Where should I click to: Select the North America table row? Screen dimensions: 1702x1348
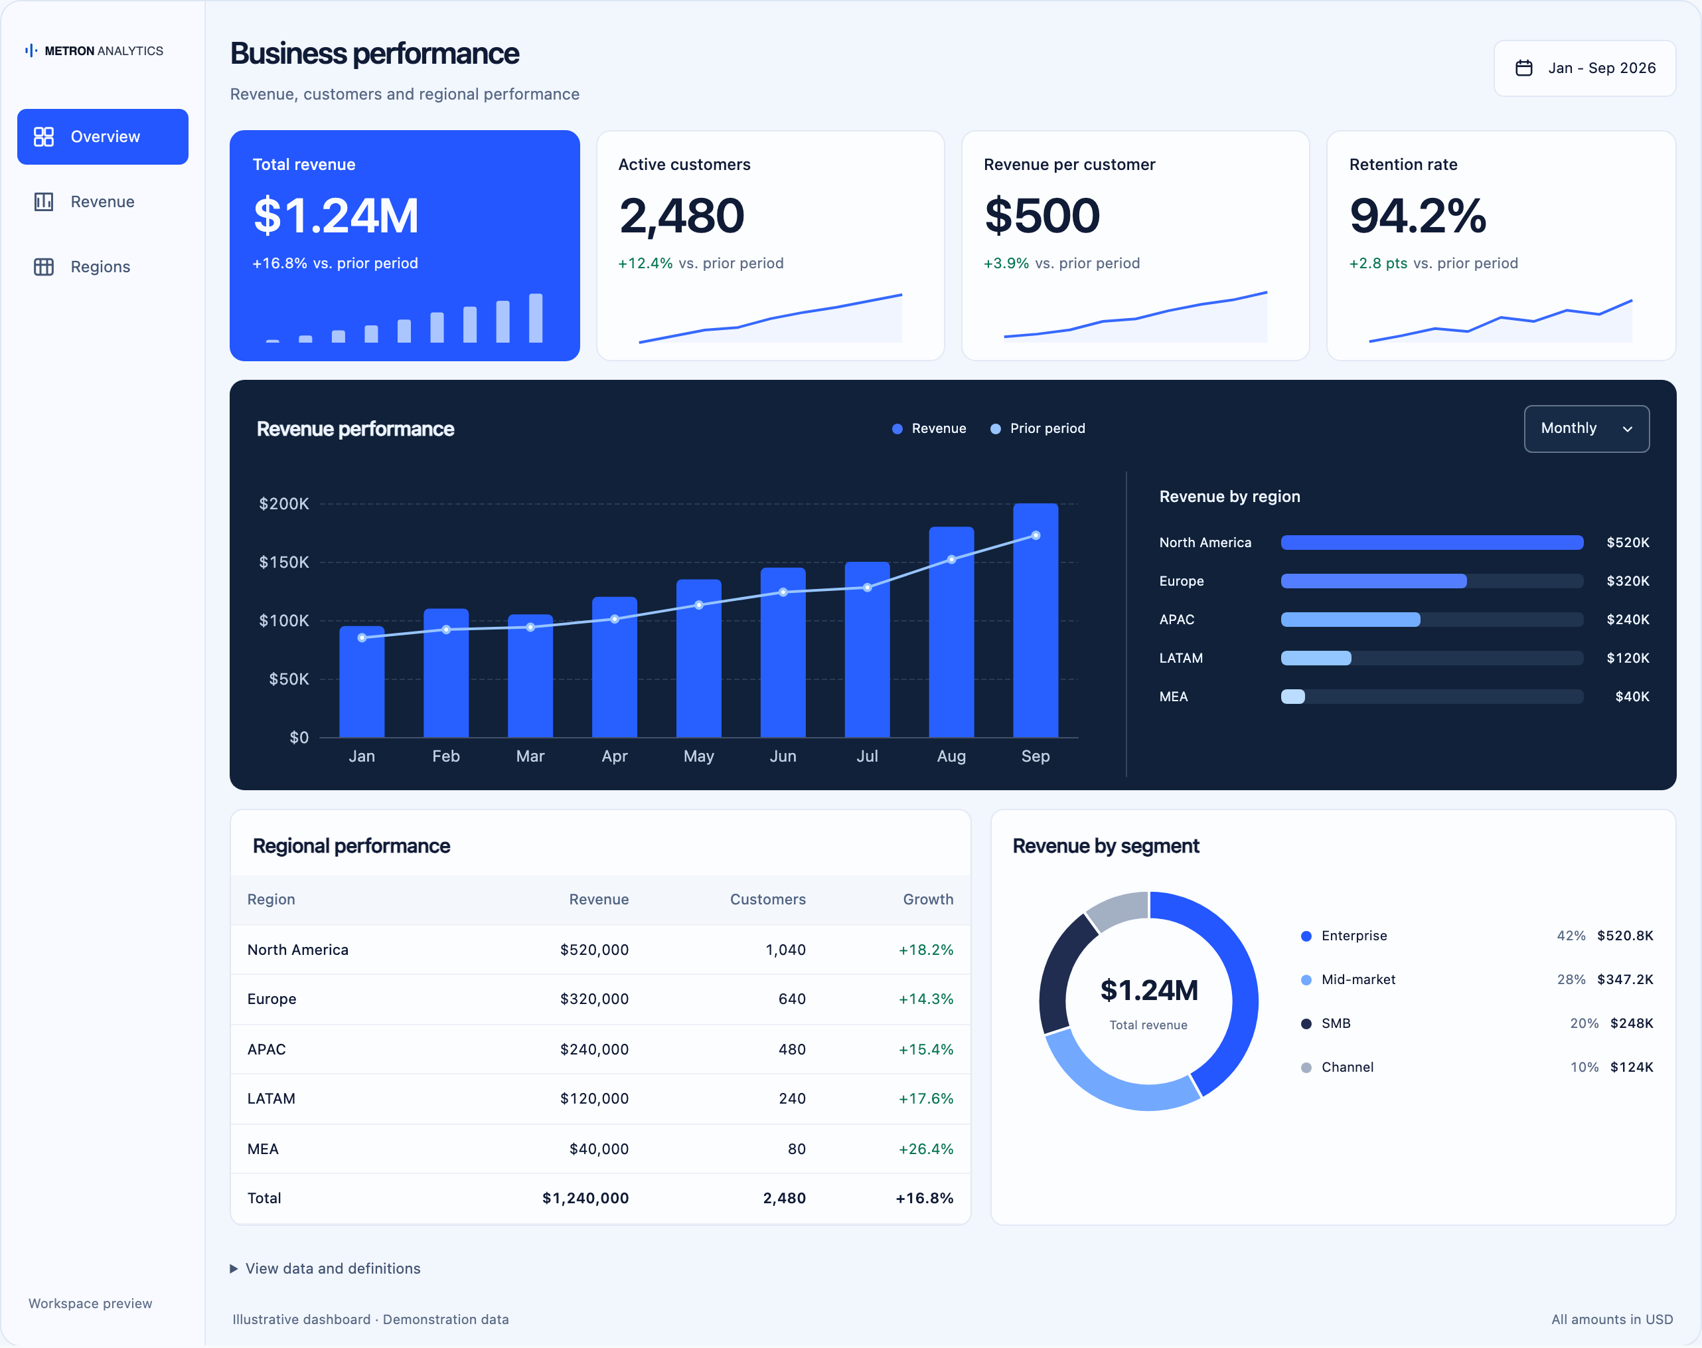coord(599,950)
